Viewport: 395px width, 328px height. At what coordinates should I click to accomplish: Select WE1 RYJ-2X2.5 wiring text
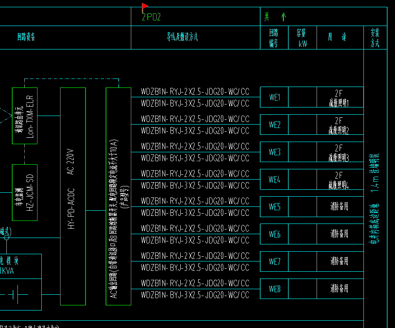tap(195, 92)
